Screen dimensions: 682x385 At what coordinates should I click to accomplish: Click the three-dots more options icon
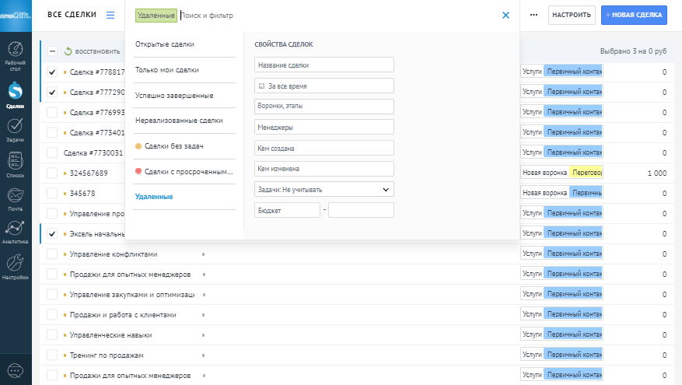[533, 15]
